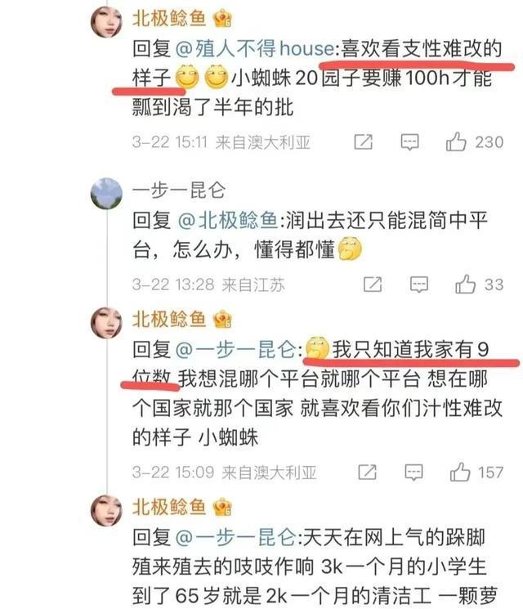Open @北极鲶鱼 mention in 一步一昆仑's reply

[227, 220]
